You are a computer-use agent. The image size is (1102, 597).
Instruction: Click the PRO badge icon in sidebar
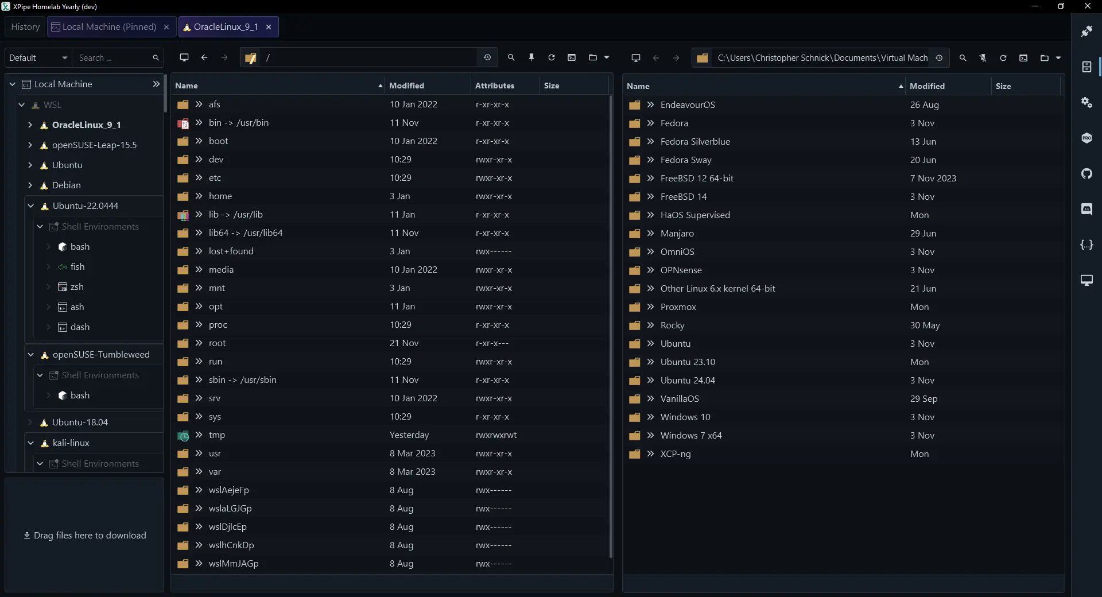[1087, 138]
